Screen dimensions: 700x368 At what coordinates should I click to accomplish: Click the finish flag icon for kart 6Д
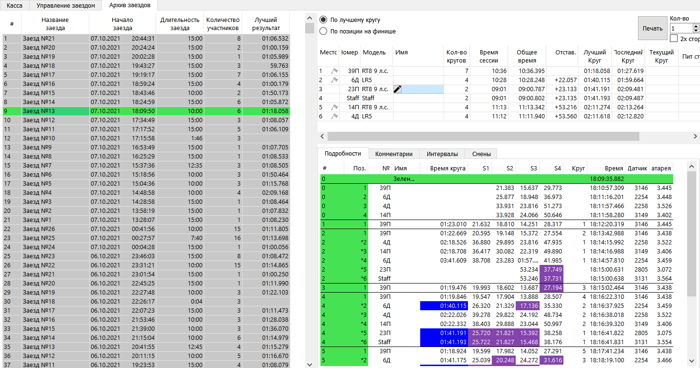point(334,80)
